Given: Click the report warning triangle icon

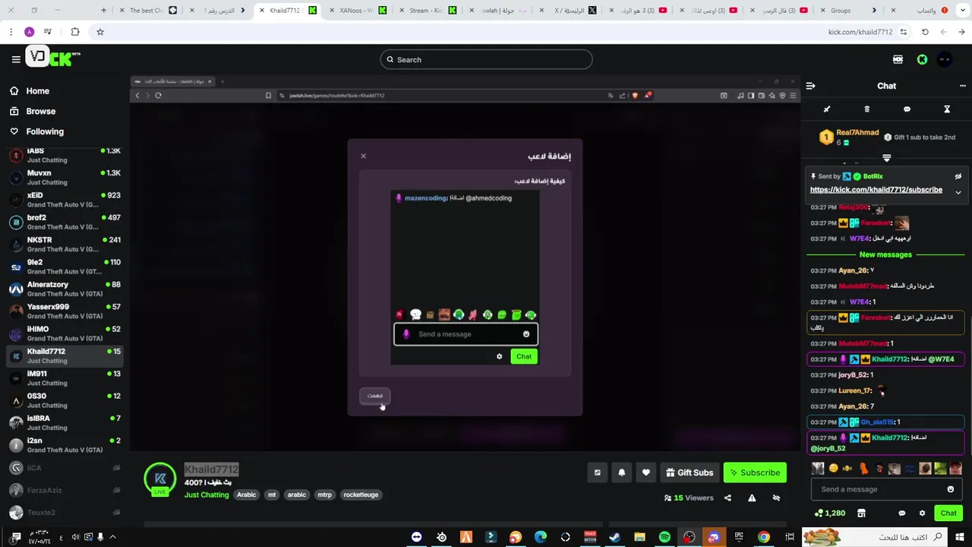Looking at the screenshot, I should (x=752, y=498).
